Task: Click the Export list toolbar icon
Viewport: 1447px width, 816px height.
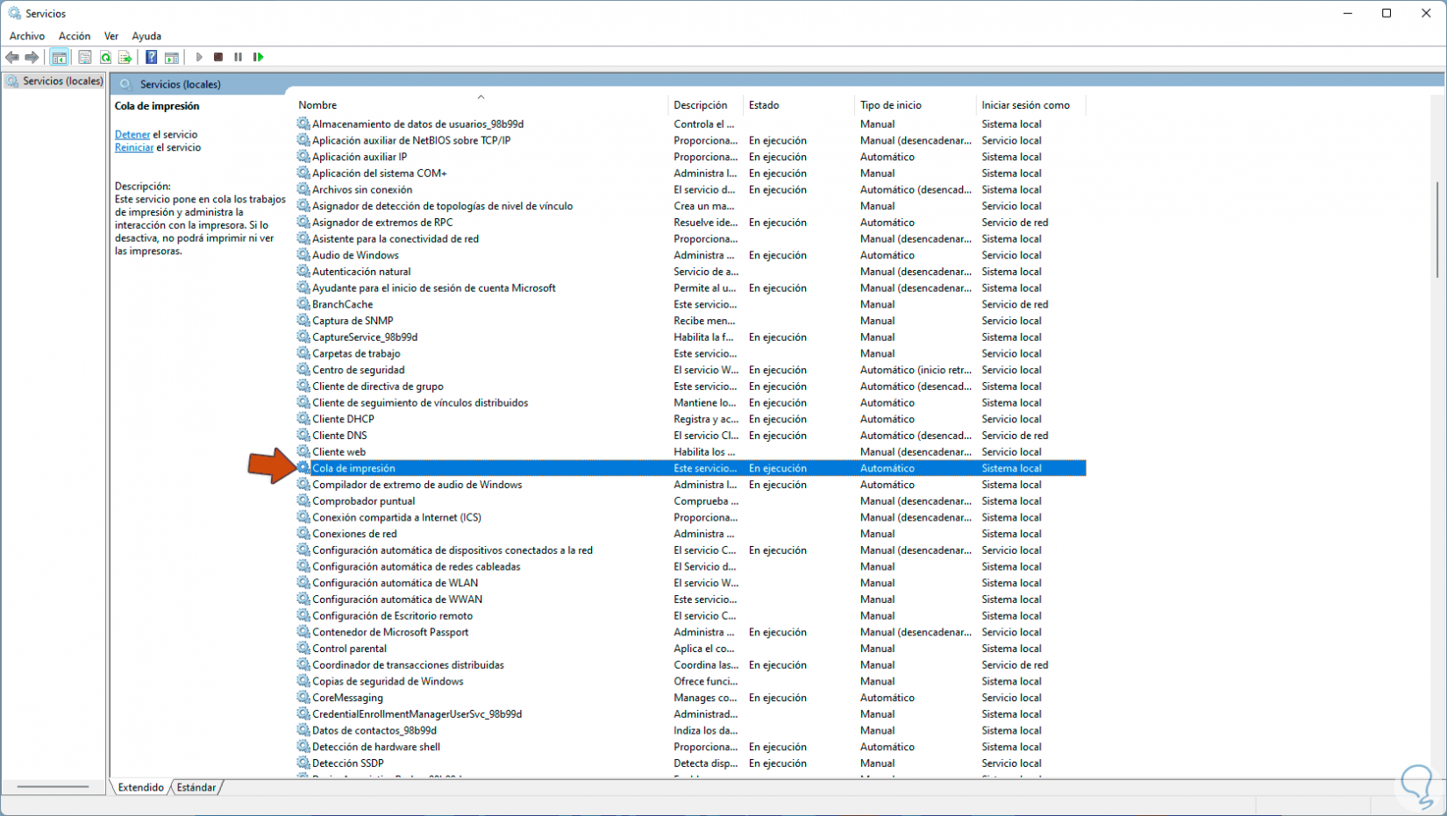Action: 125,57
